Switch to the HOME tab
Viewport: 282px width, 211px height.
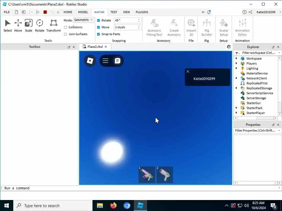pos(68,12)
